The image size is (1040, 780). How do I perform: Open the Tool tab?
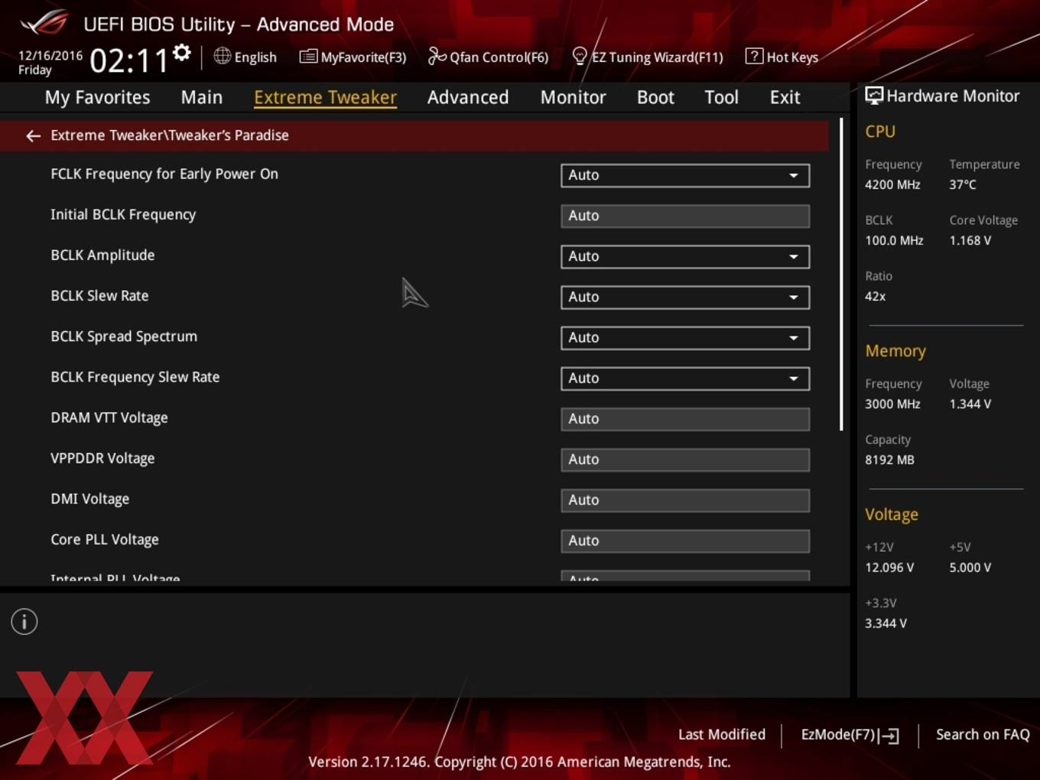tap(721, 97)
